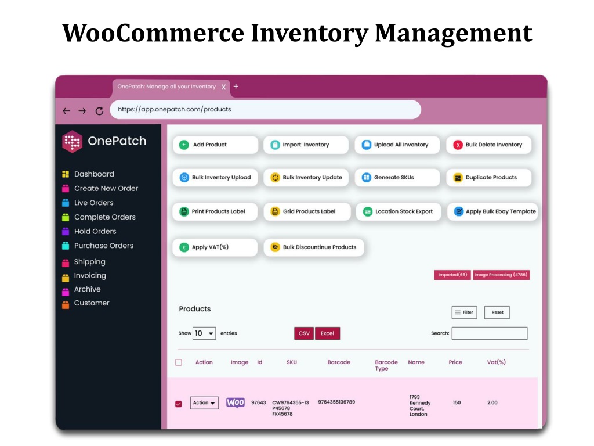Click the Live Orders blue icon
Screen dimensions: 594x446
[x=66, y=203]
